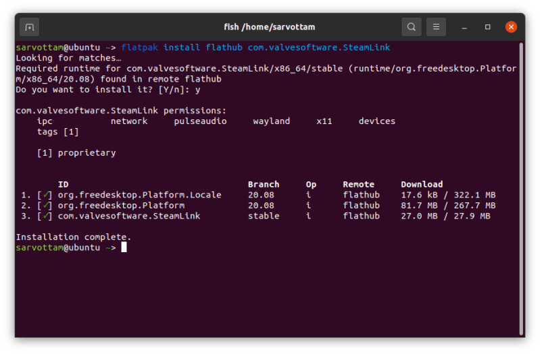This screenshot has width=540, height=354.
Task: Click 'org.freedesktop.Platform' row 2 ID
Action: click(121, 206)
